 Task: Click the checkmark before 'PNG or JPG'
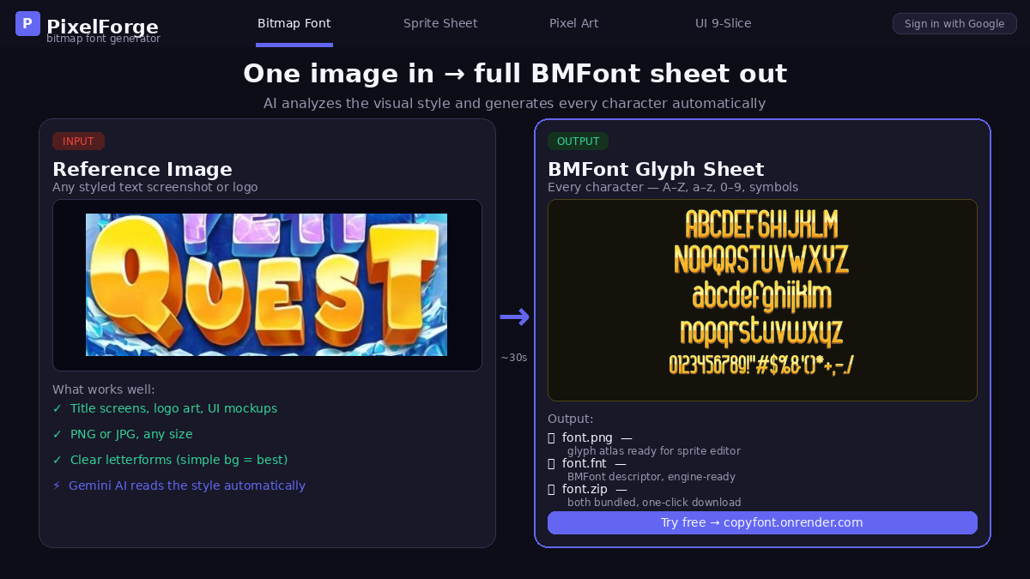pyautogui.click(x=58, y=434)
